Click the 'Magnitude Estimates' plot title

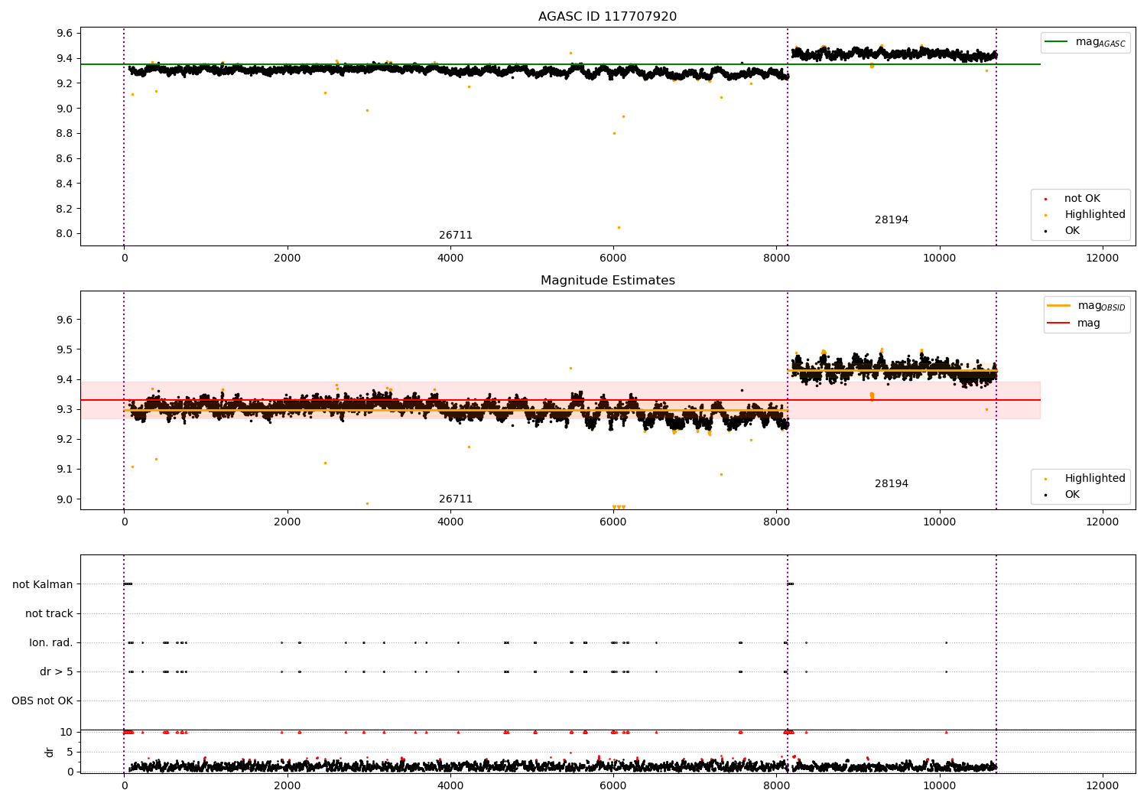click(607, 281)
